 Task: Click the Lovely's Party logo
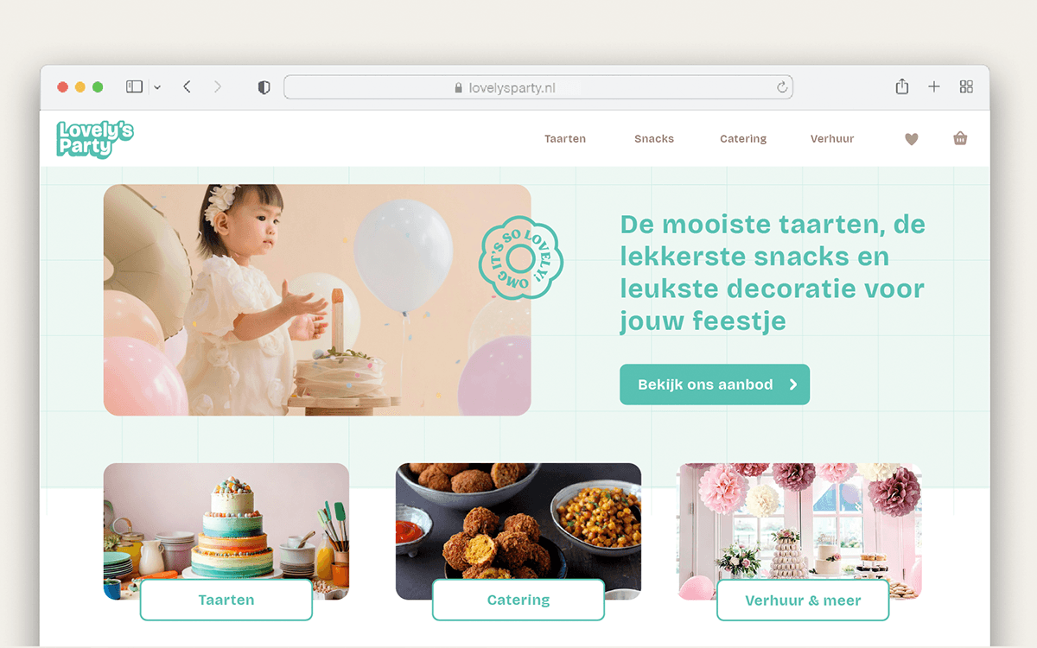95,139
